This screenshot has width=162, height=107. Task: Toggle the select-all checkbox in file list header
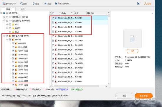coord(53,13)
